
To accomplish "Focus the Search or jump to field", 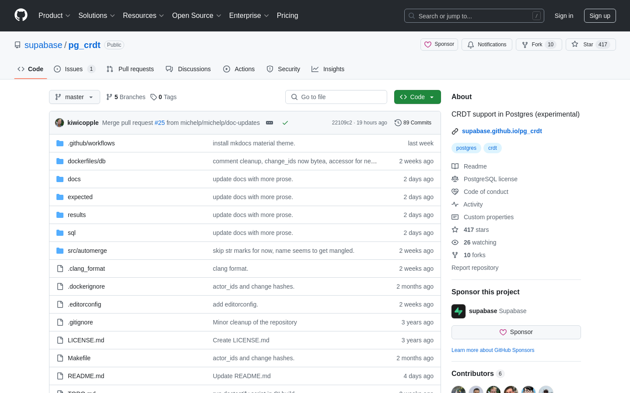I will tap(474, 16).
